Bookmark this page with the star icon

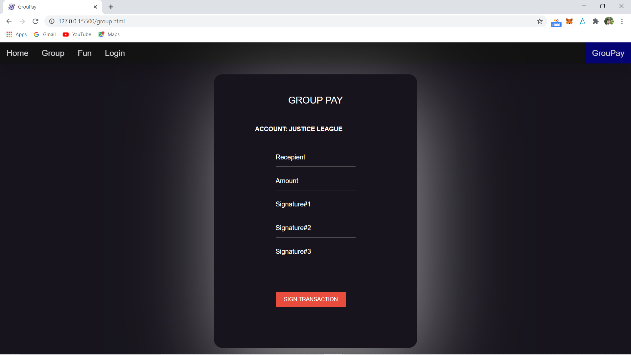(540, 21)
